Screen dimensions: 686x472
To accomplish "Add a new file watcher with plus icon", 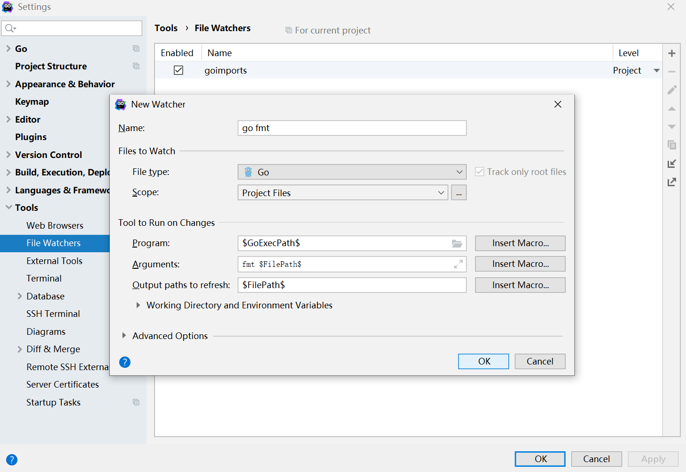I will pos(672,53).
